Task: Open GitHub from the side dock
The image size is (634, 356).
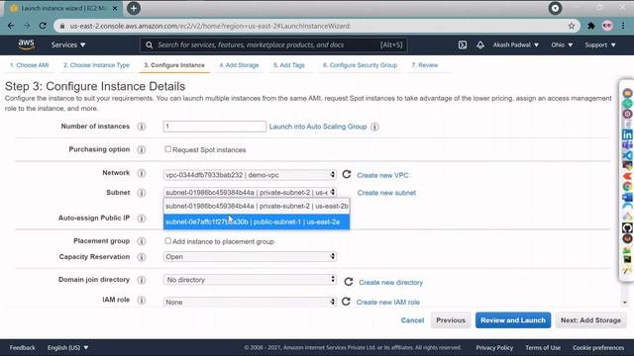Action: click(627, 228)
